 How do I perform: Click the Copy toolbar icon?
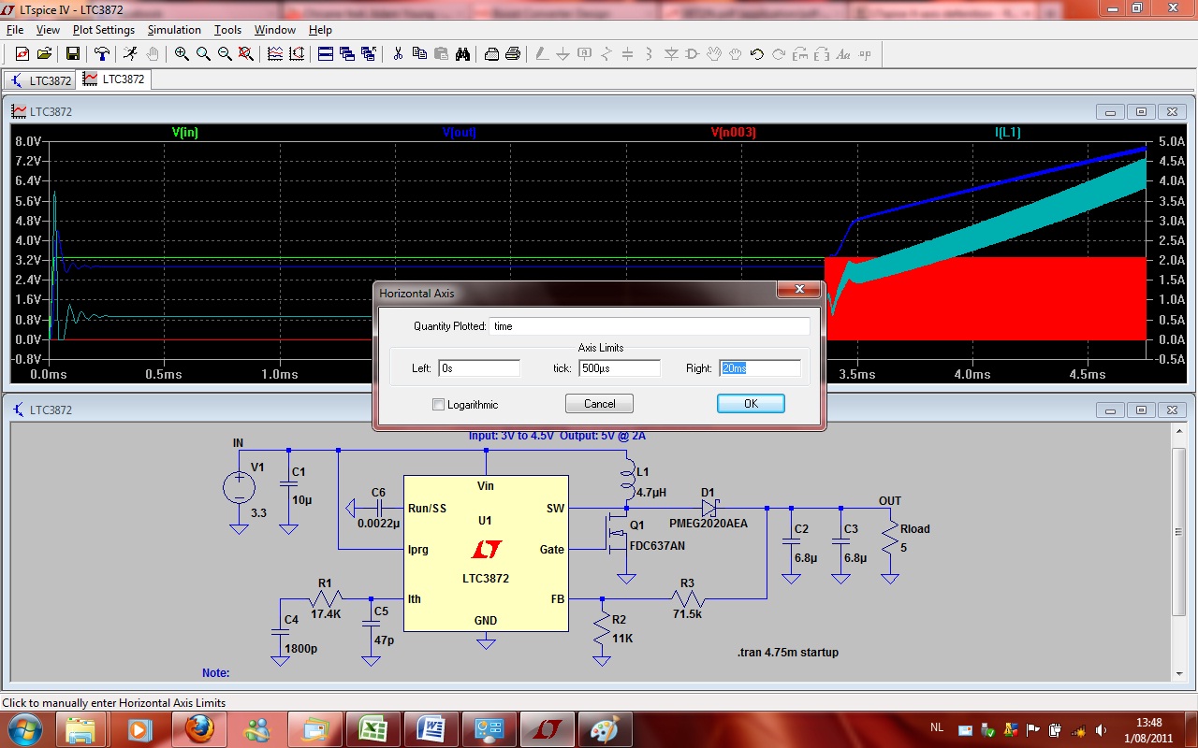click(419, 54)
